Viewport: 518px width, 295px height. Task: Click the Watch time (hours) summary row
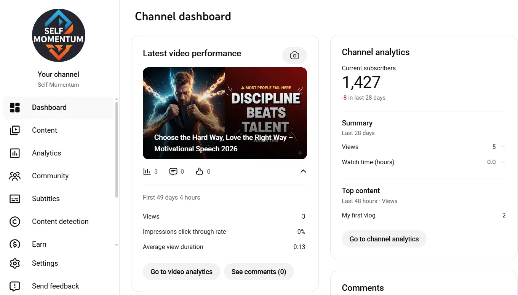[424, 162]
